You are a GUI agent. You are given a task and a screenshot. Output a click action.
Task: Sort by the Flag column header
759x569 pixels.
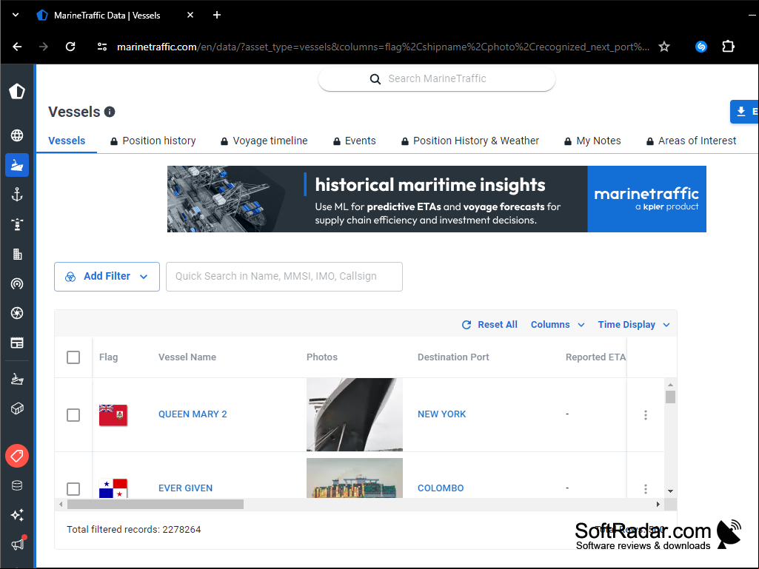[108, 357]
